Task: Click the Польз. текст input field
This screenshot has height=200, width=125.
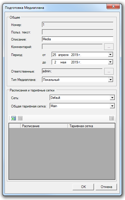Action: click(77, 32)
